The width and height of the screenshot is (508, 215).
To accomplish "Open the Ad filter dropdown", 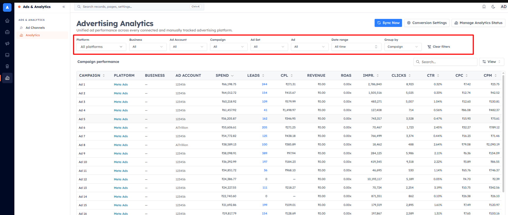I will coord(310,47).
